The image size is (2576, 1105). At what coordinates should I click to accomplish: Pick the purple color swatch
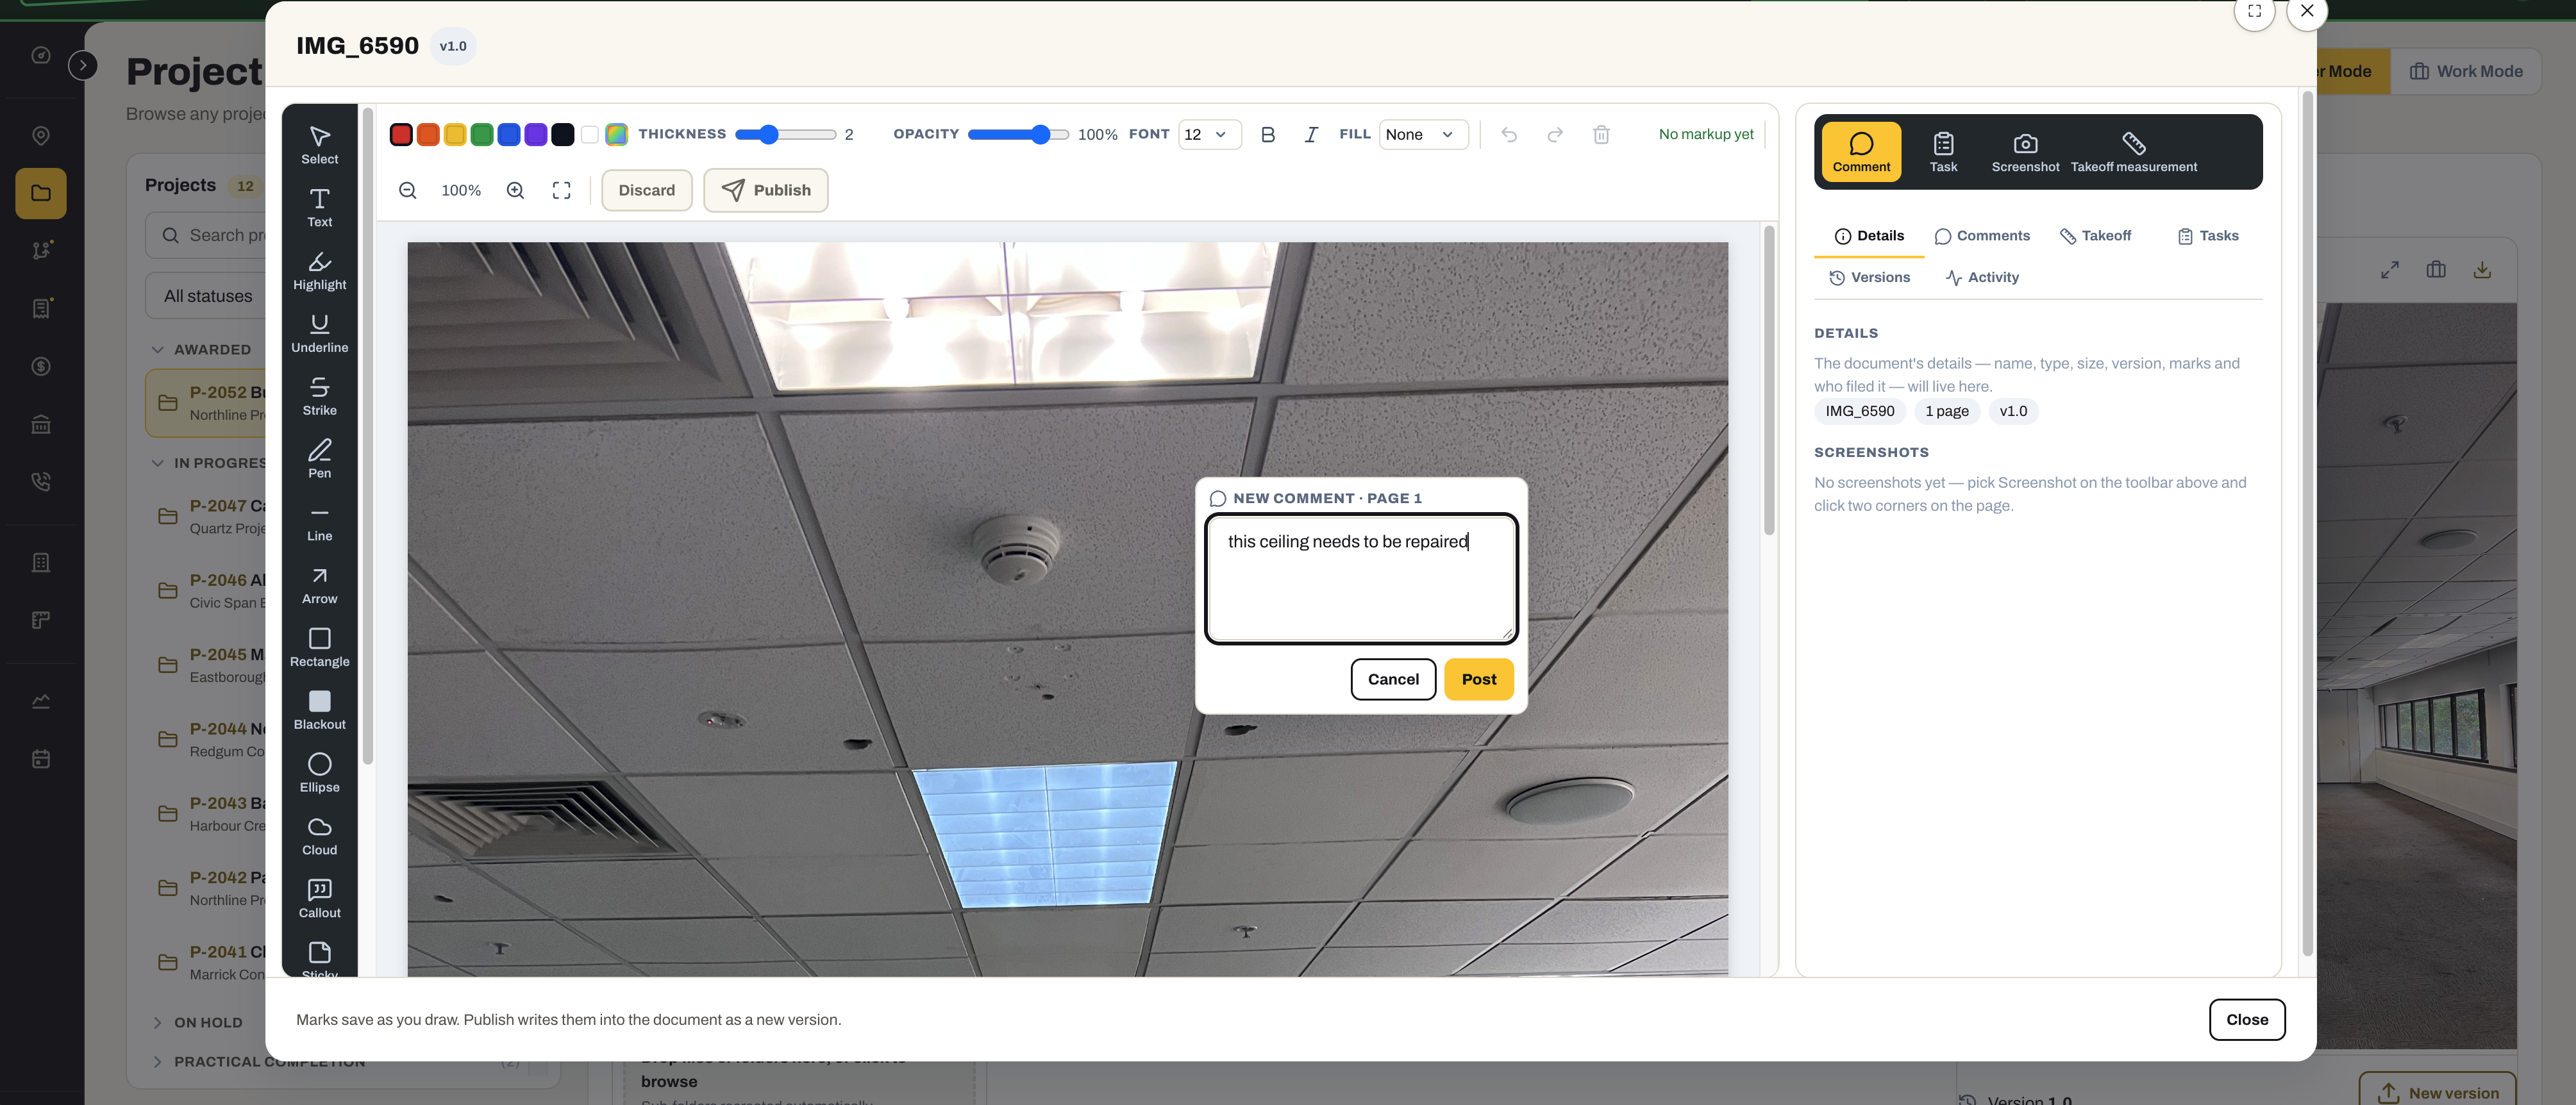pyautogui.click(x=536, y=134)
